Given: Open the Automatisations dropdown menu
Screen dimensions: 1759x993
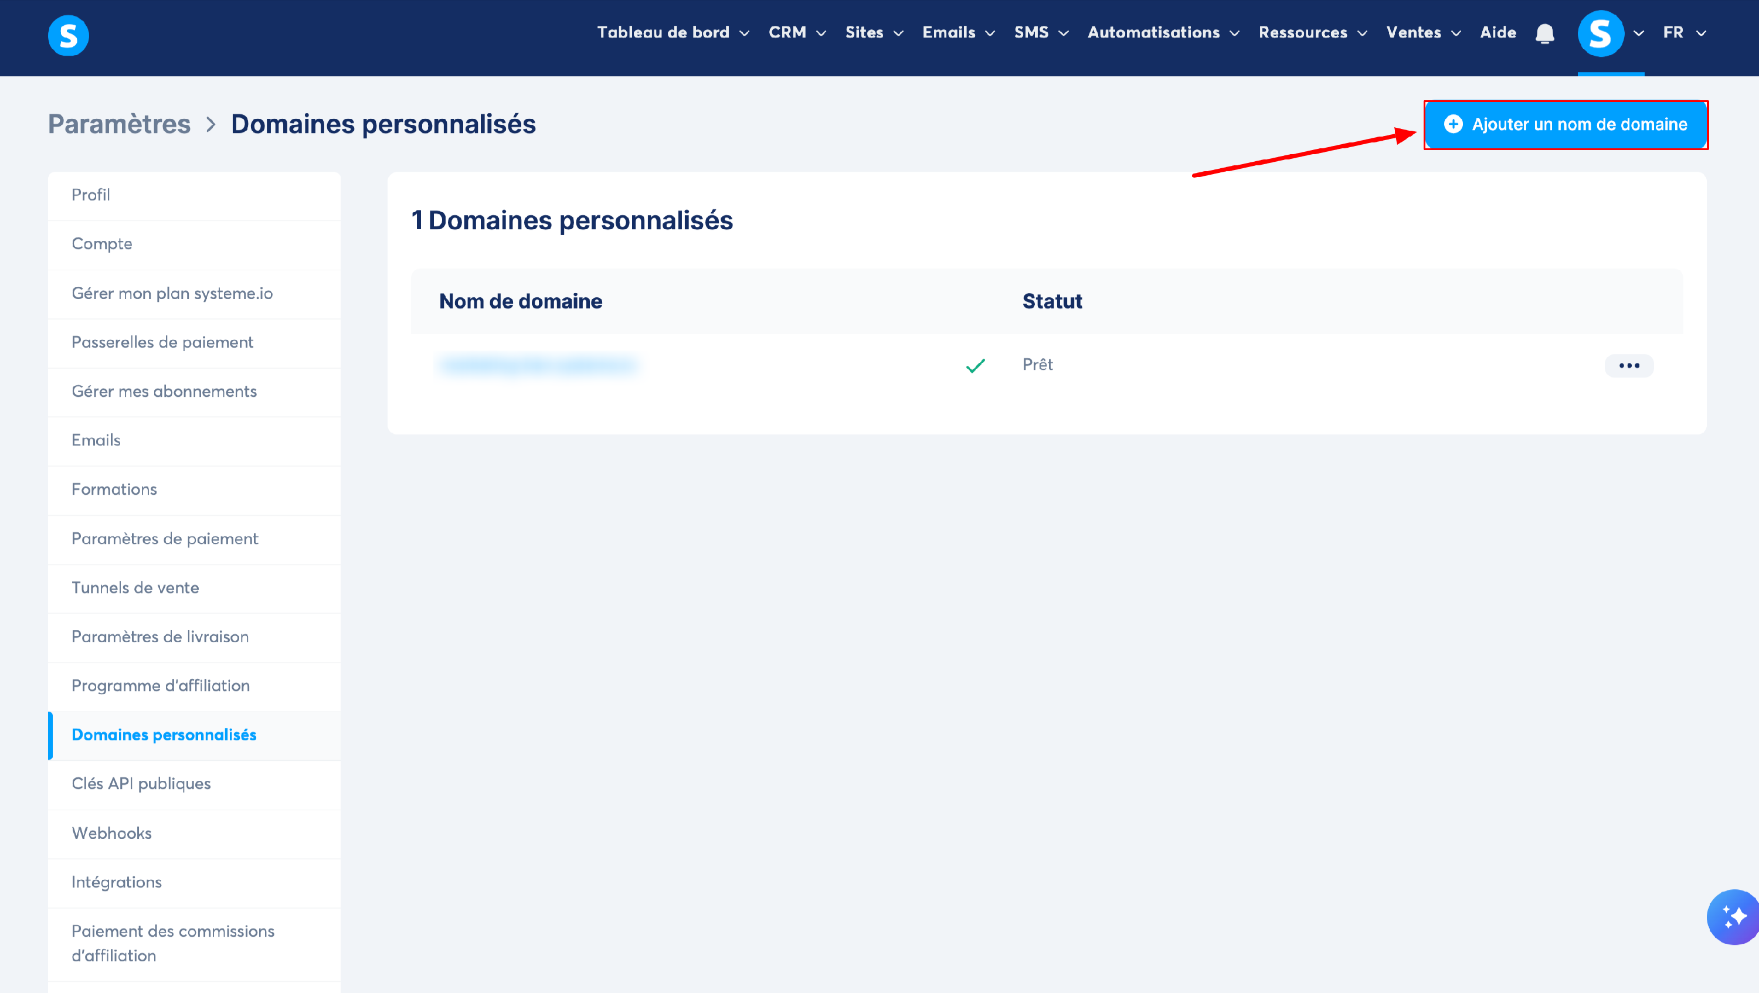Looking at the screenshot, I should click(1163, 33).
